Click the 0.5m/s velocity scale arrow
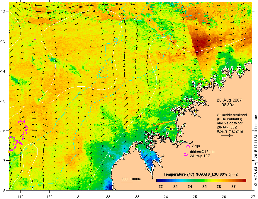This screenshot has width=258, height=199. click(227, 135)
